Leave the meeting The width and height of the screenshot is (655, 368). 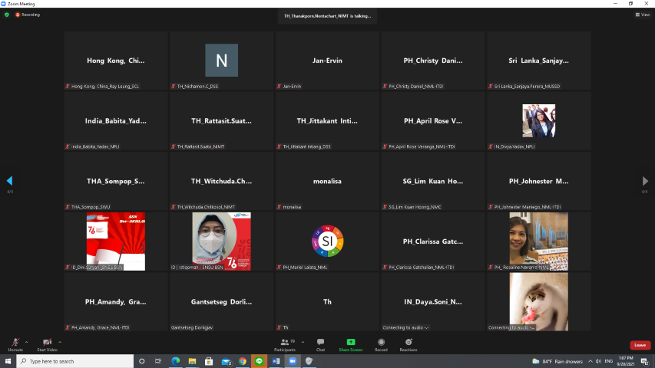pos(640,345)
